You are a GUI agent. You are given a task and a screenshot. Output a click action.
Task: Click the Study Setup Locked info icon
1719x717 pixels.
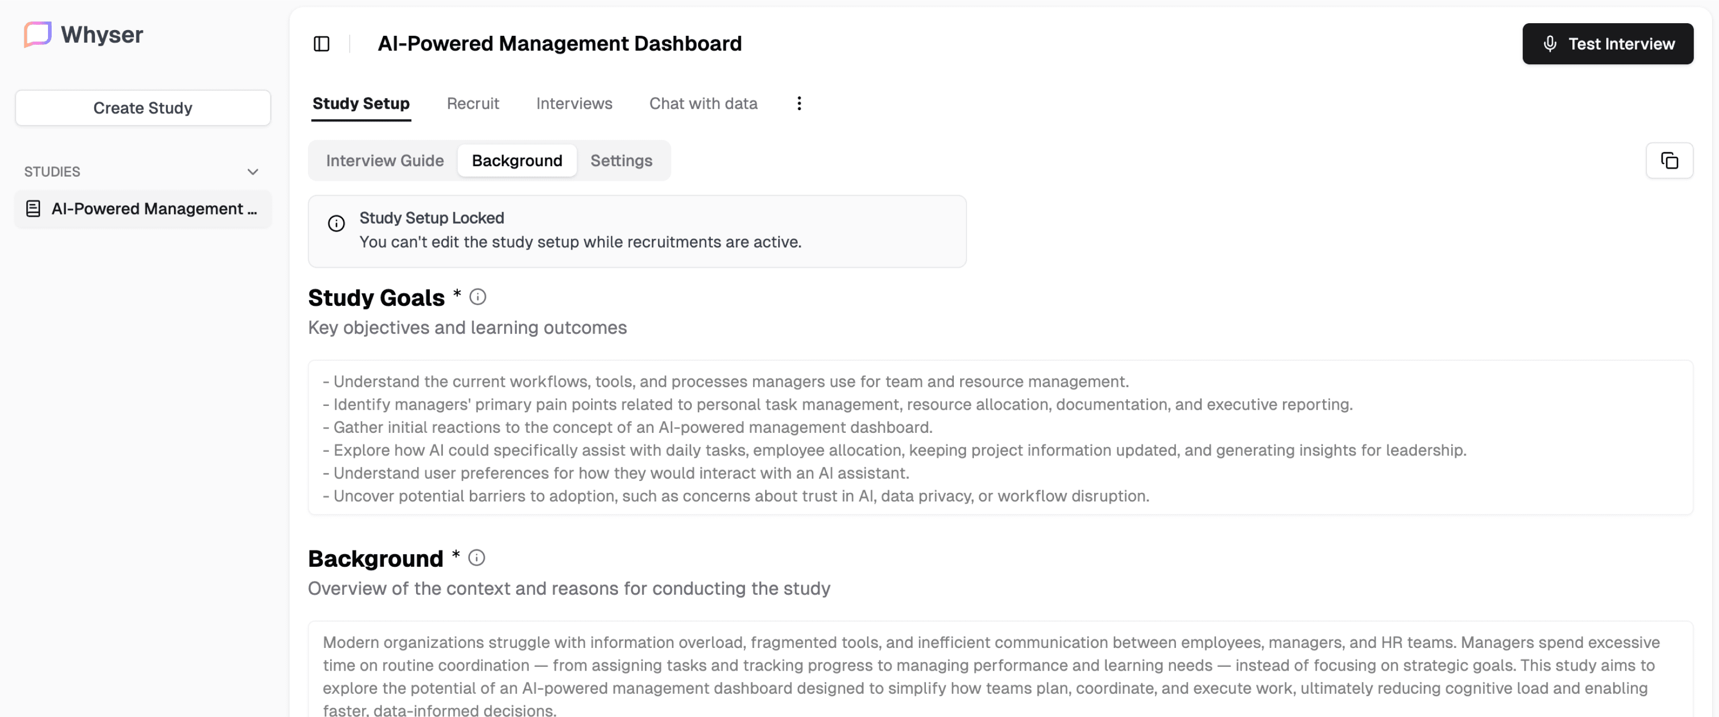pos(336,224)
